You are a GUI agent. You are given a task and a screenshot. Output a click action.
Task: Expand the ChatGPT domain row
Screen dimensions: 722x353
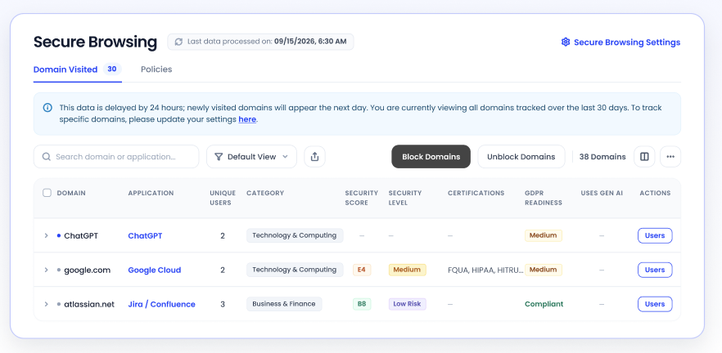46,236
